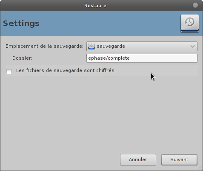Click the restore clock icon in header
This screenshot has width=203, height=171.
[x=190, y=23]
